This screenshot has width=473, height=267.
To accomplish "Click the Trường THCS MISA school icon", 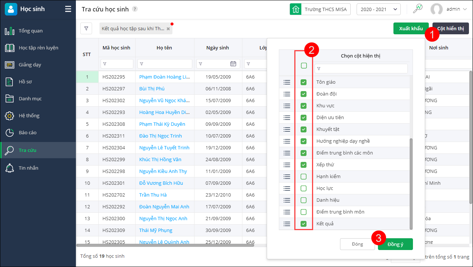I will [x=295, y=9].
